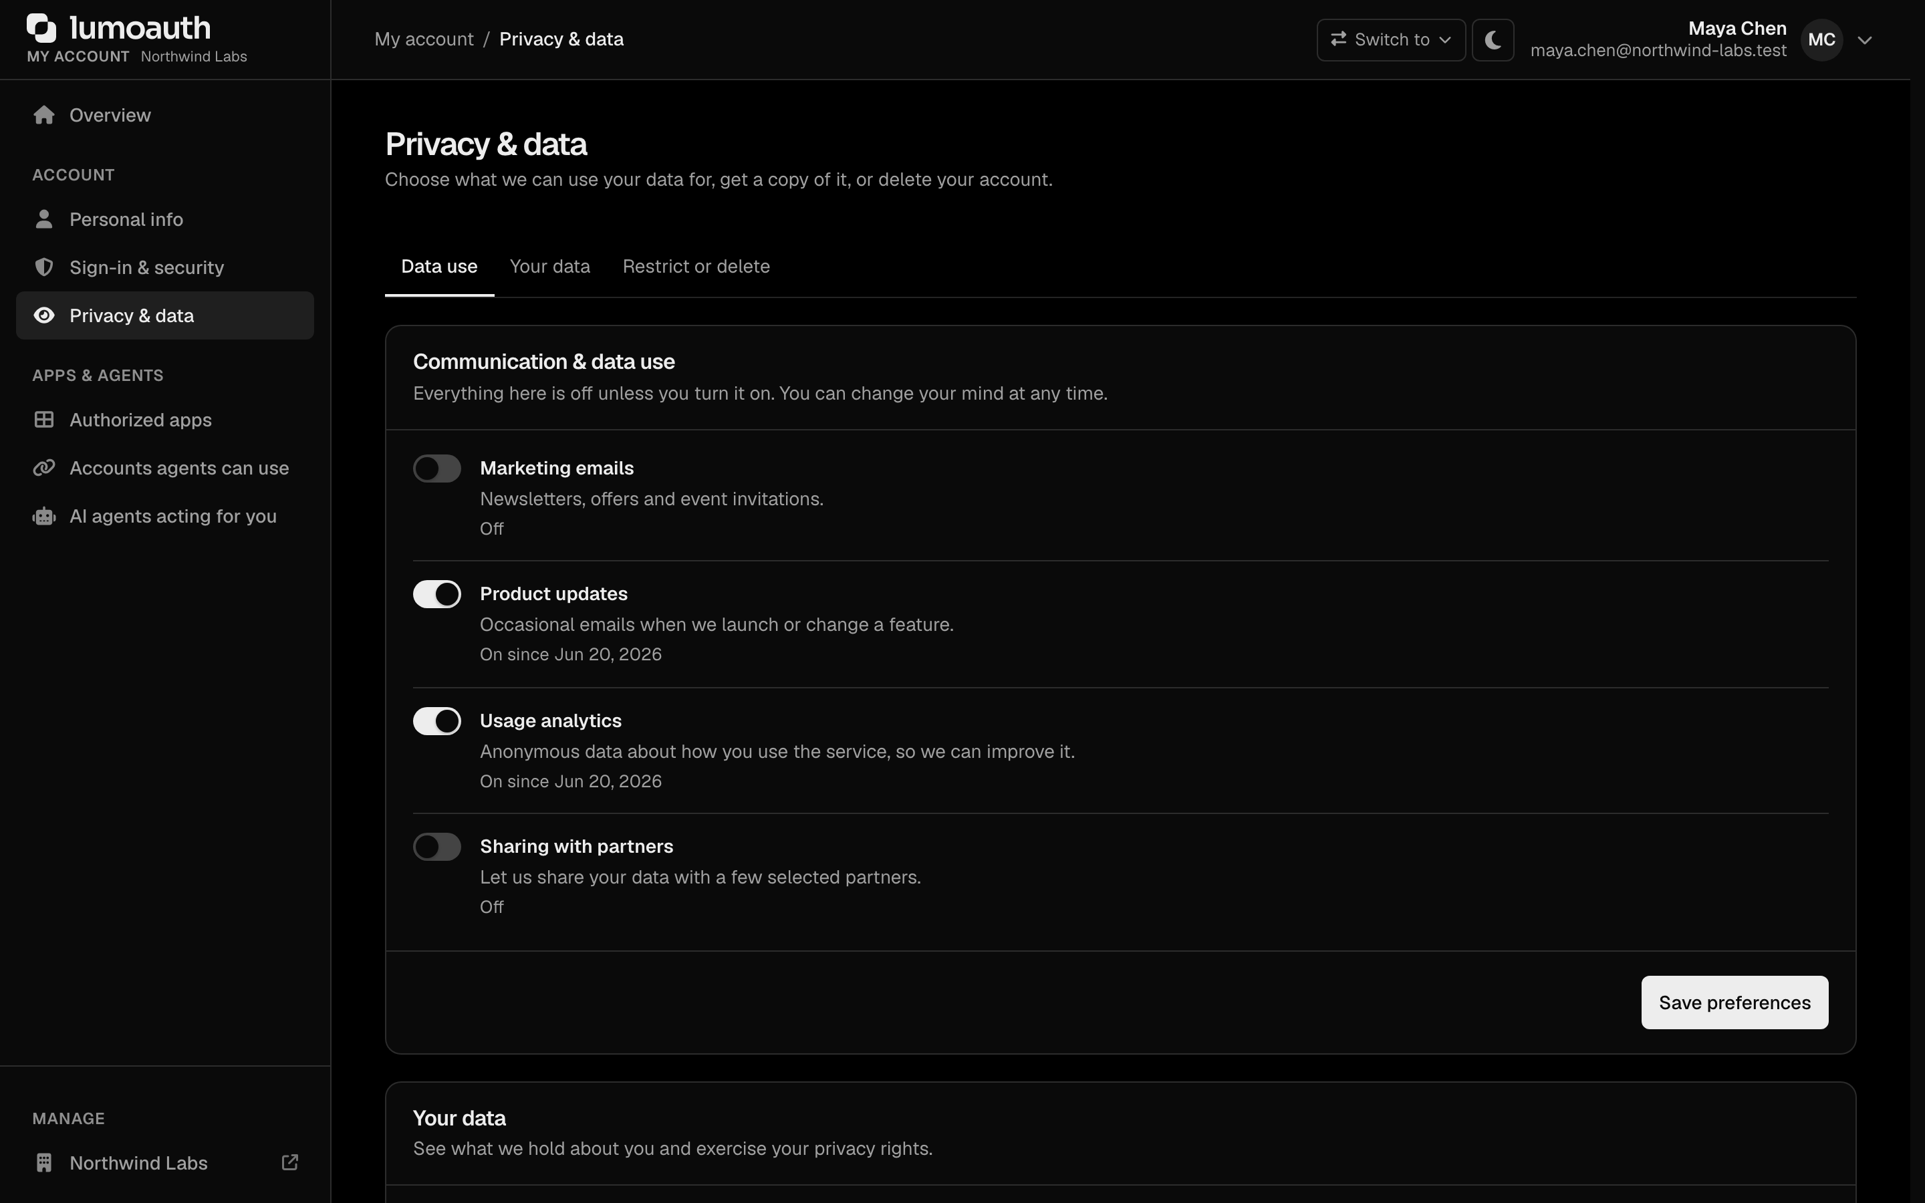Image resolution: width=1925 pixels, height=1203 pixels.
Task: Click the Accounts agents can use link icon
Action: coord(45,468)
